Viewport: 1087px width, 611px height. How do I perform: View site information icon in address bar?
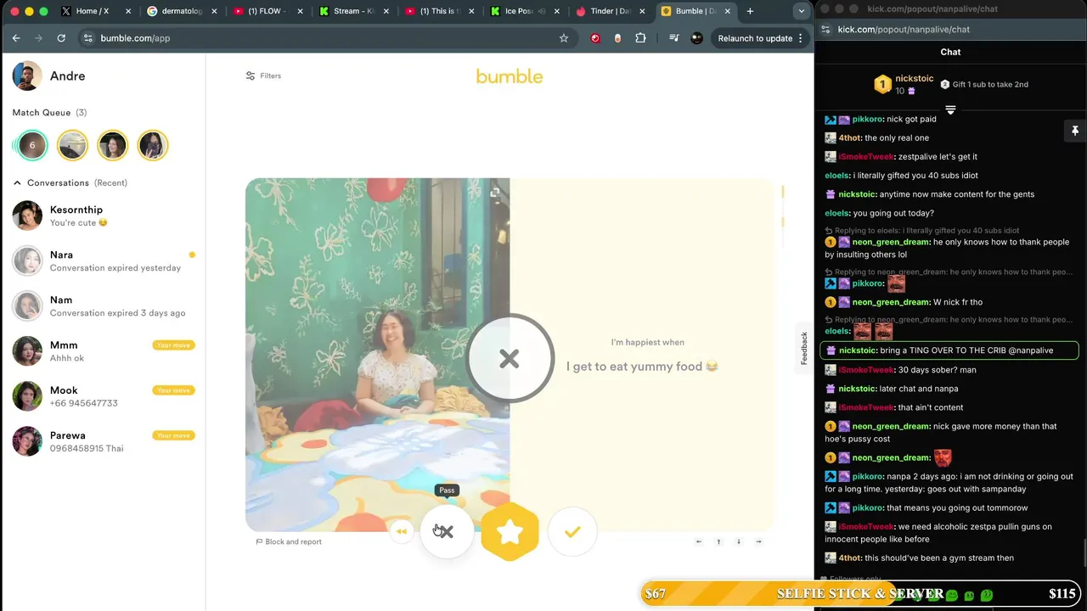(x=87, y=38)
